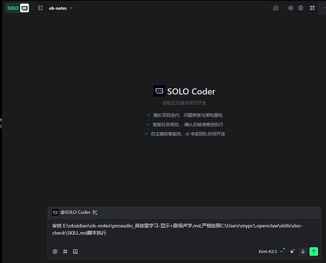Viewport: 326px width, 263px height.
Task: Open settings gear icon
Action: (x=291, y=8)
